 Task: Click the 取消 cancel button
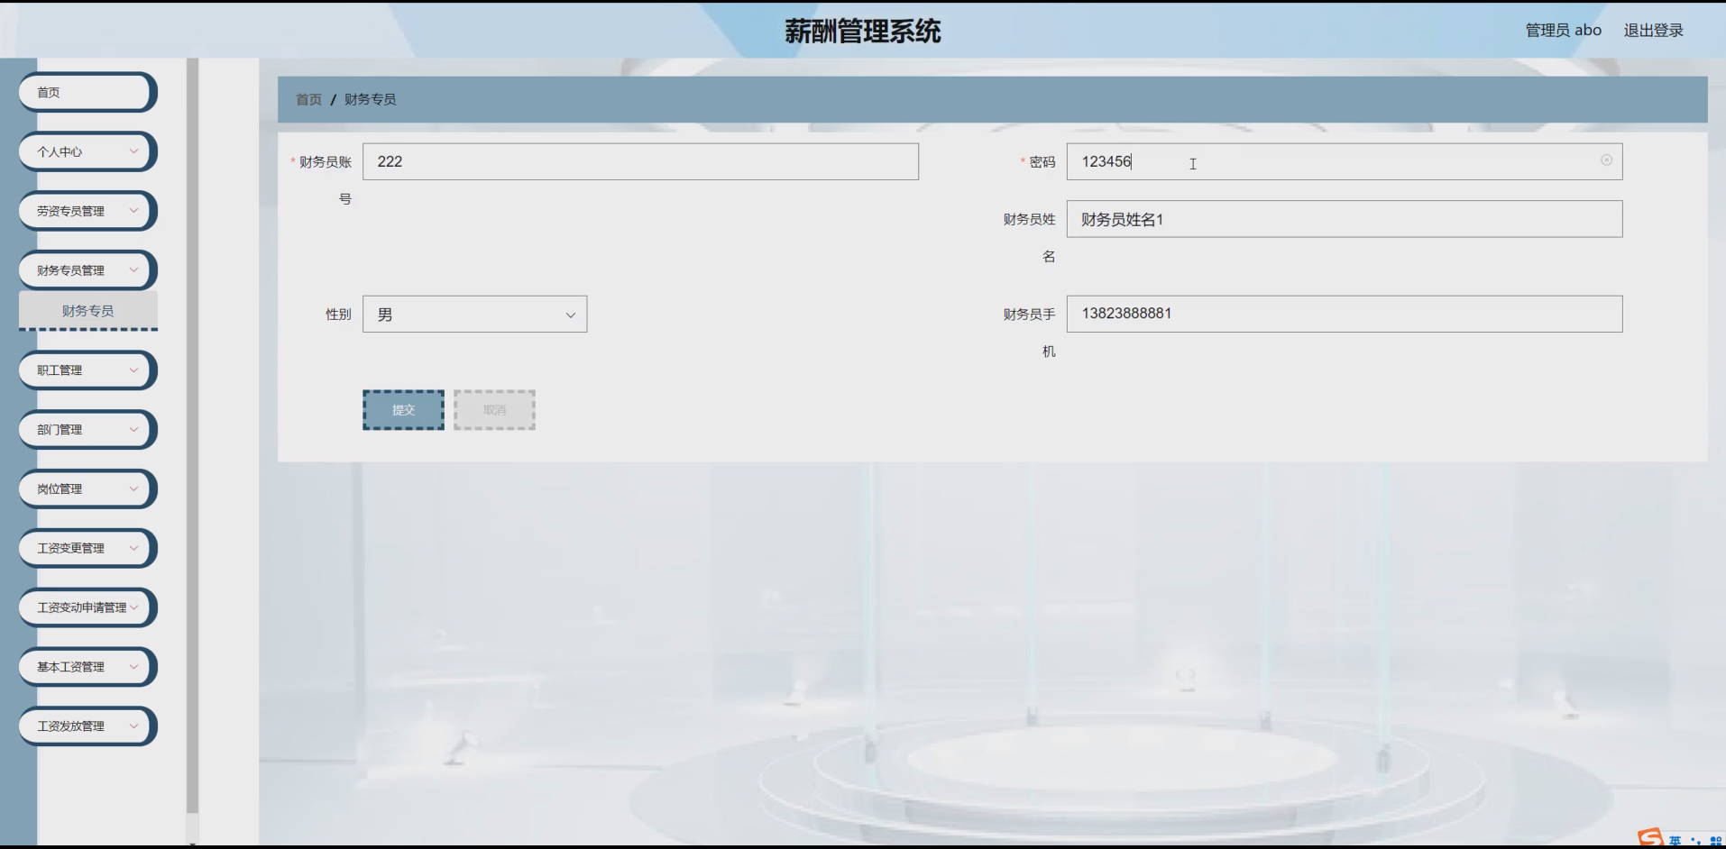click(x=494, y=410)
